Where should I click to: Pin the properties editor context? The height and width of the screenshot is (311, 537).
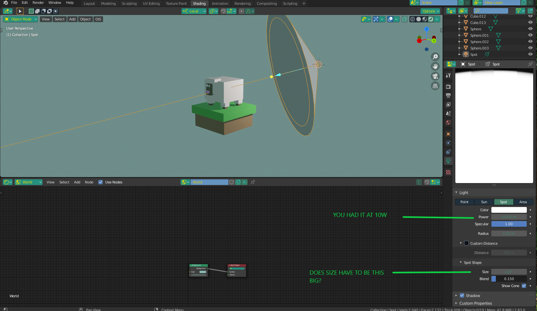point(530,64)
